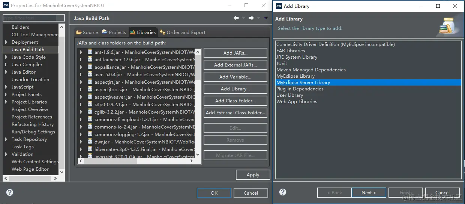Expand dwr.jar entry

click(81, 142)
